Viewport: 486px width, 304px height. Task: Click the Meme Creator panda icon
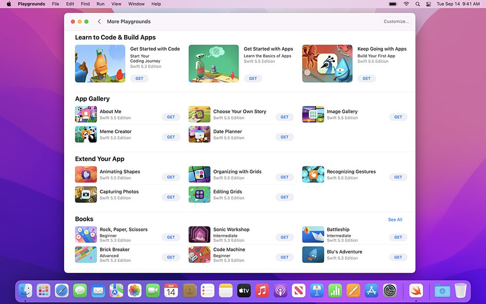point(86,134)
